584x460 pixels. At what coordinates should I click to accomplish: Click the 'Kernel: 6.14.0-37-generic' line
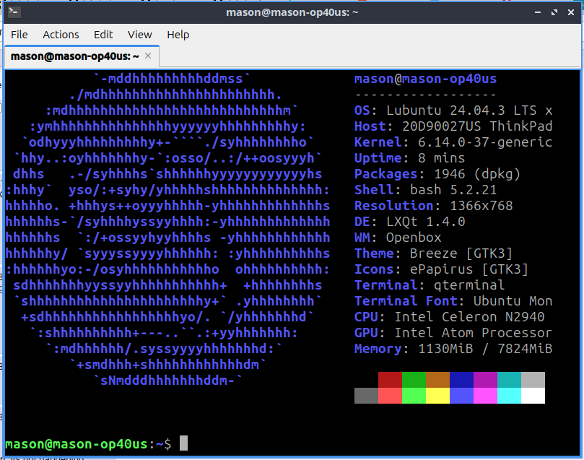pyautogui.click(x=453, y=142)
